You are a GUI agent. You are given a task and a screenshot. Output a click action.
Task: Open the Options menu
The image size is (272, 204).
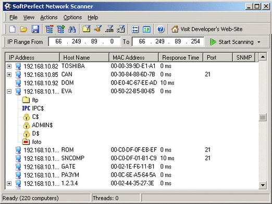click(72, 17)
